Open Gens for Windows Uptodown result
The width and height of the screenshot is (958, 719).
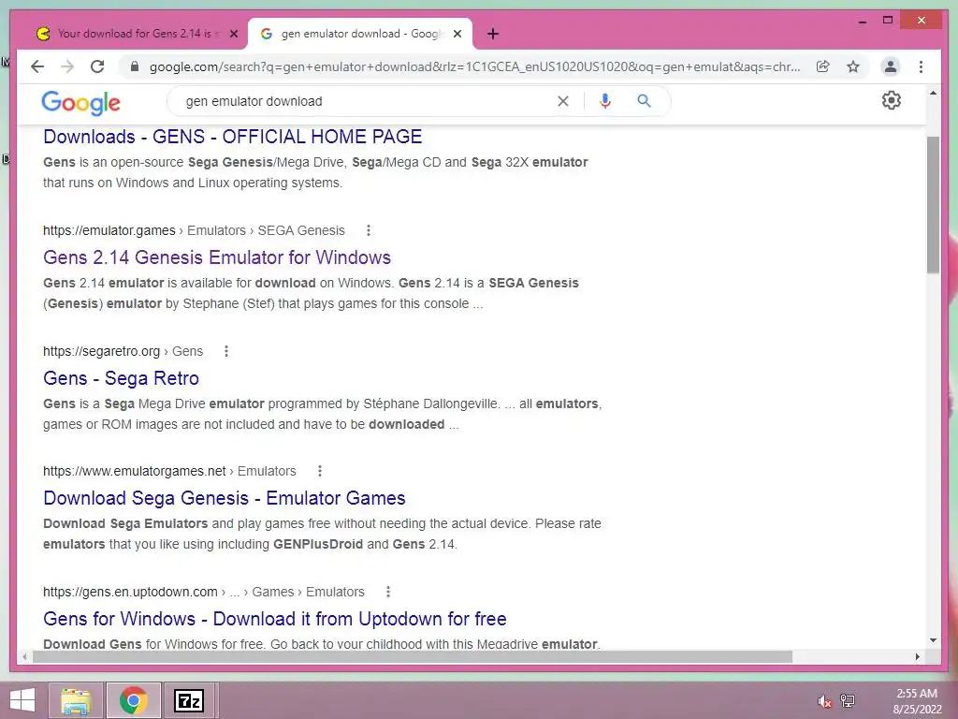tap(275, 619)
